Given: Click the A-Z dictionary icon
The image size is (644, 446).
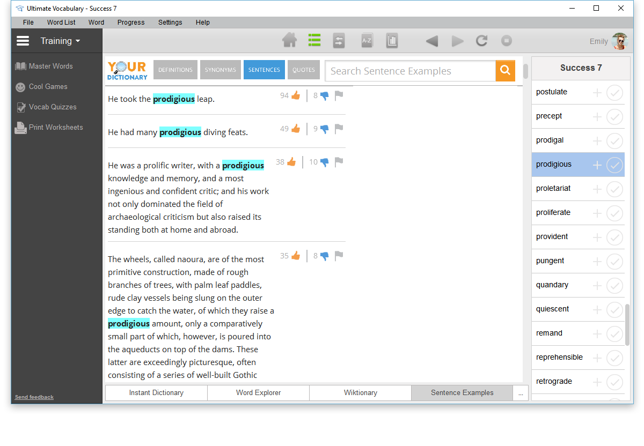Looking at the screenshot, I should click(367, 41).
